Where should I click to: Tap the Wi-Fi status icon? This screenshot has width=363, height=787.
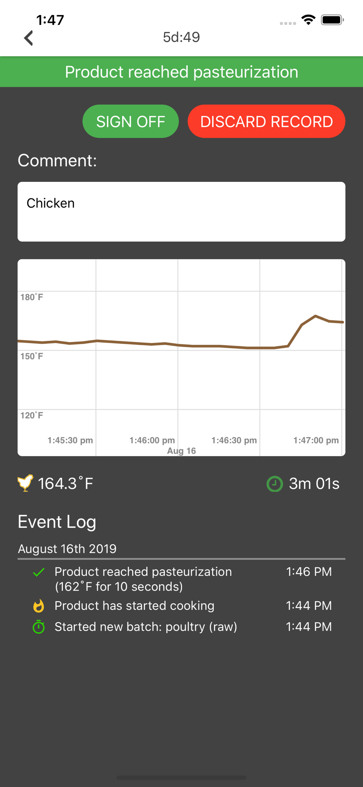pos(308,20)
